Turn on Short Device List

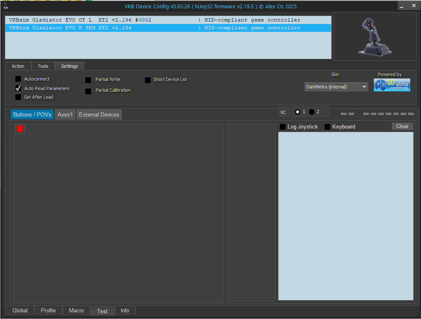148,80
